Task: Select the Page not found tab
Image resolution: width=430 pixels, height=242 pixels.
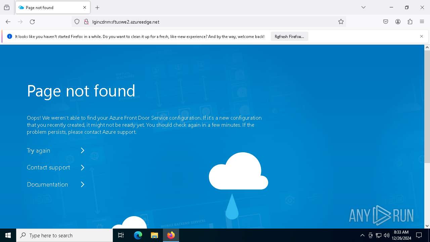Action: pos(53,7)
